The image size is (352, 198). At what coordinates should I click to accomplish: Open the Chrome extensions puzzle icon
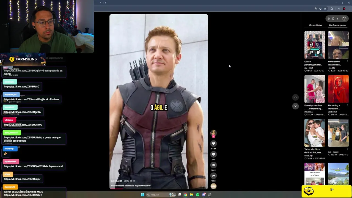(332, 9)
